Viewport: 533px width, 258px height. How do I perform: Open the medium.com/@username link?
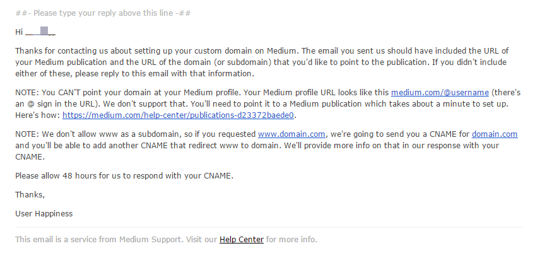click(x=440, y=93)
